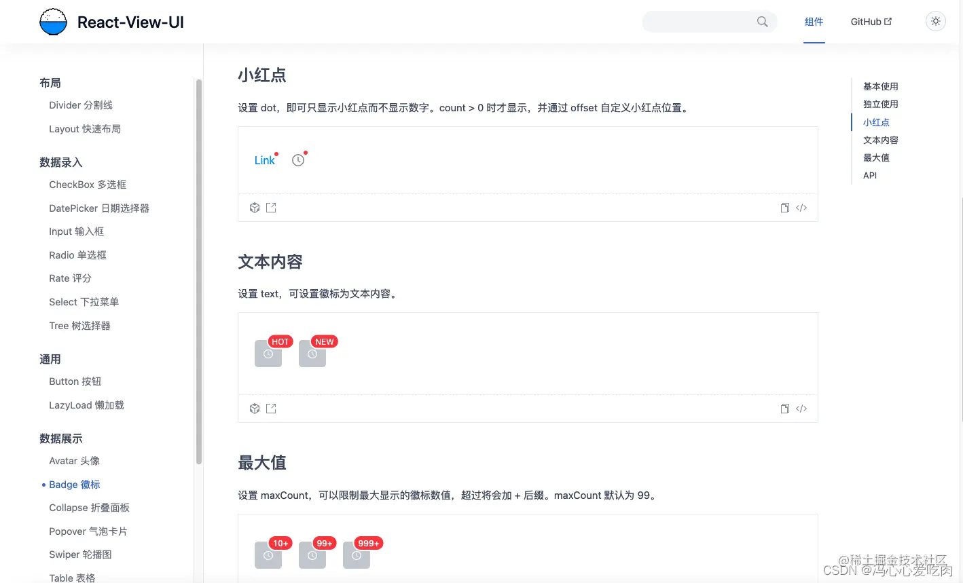Jump to the API anchor on the right

870,175
